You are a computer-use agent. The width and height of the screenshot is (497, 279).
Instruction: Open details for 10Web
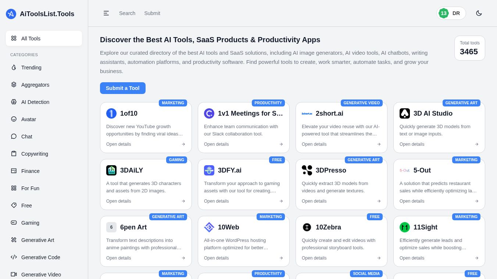(244, 258)
